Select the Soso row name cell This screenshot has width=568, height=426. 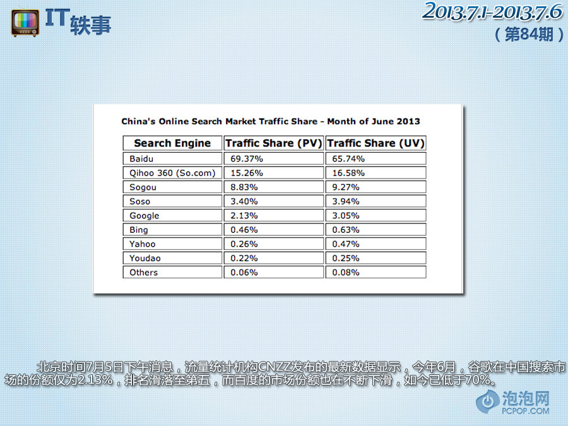click(172, 201)
